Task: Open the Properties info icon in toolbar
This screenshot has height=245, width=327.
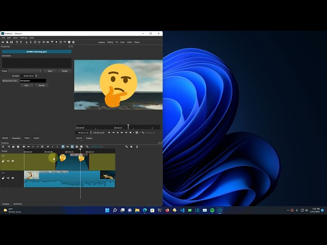Action: (31, 42)
